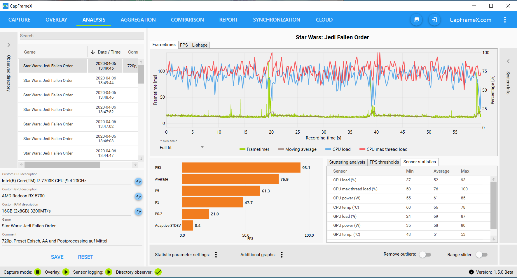The height and width of the screenshot is (278, 517).
Task: Open the COMPARISON tab
Action: tap(187, 20)
